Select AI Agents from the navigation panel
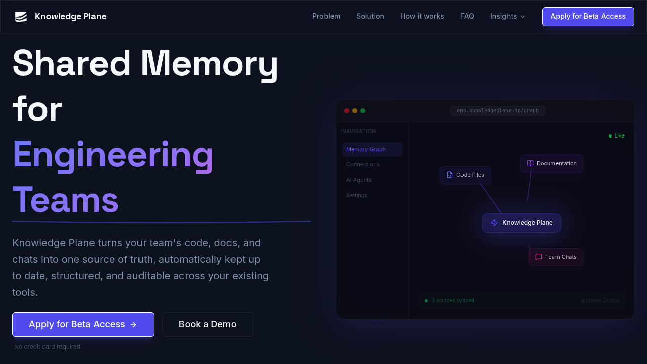Viewport: 647px width, 364px height. pos(359,180)
